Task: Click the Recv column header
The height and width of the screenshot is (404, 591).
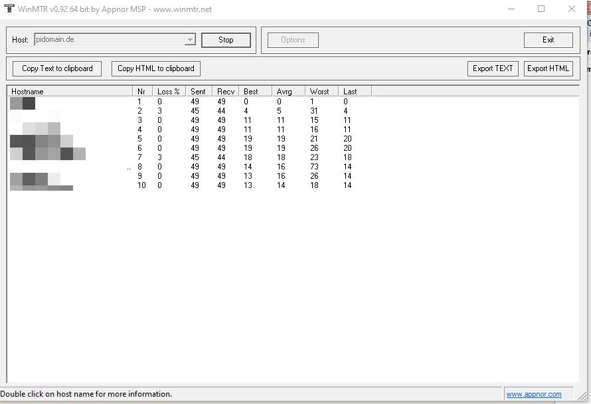Action: pyautogui.click(x=225, y=92)
